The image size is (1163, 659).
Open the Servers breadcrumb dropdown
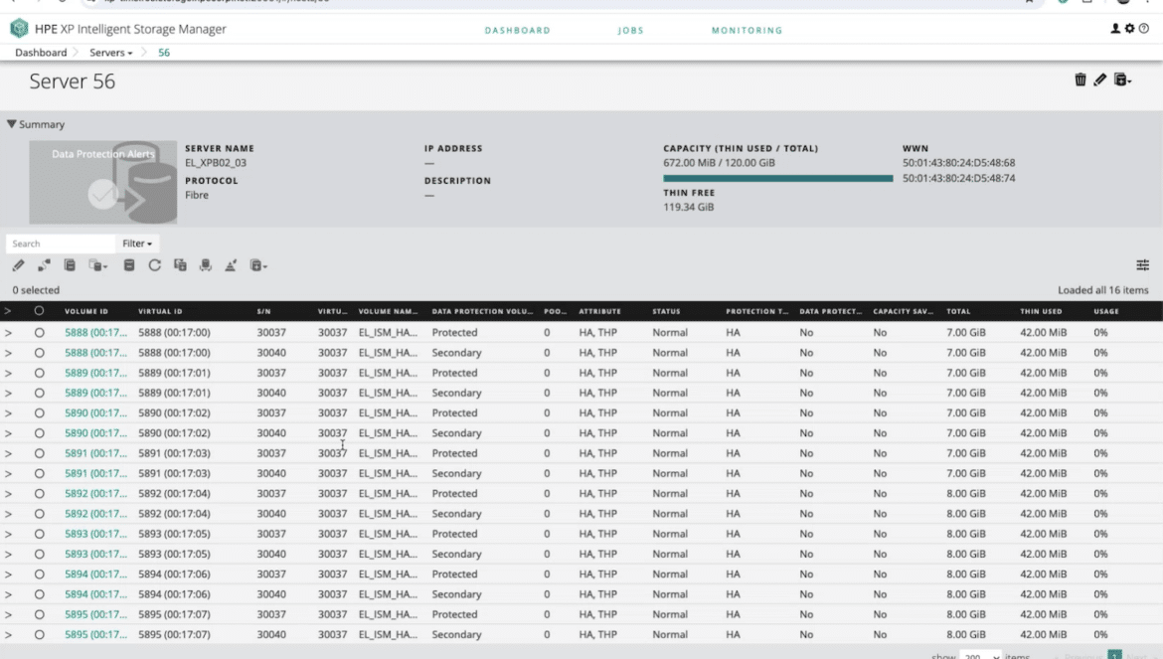coord(110,53)
